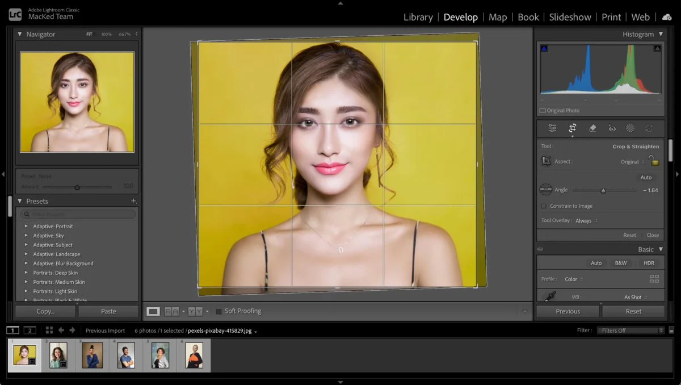Switch to the Library module
Screen dimensions: 681x385
[x=418, y=17]
